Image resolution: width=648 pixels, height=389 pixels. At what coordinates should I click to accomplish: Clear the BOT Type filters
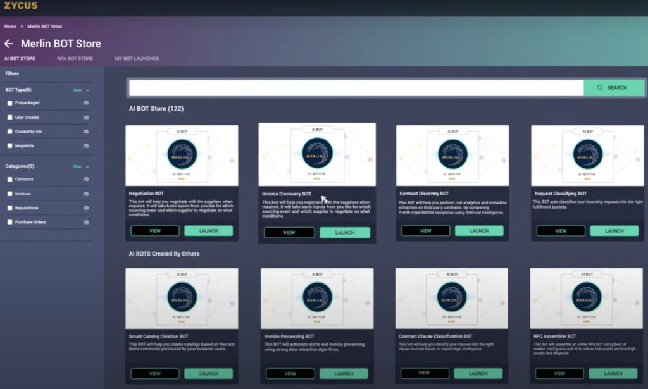pyautogui.click(x=77, y=90)
